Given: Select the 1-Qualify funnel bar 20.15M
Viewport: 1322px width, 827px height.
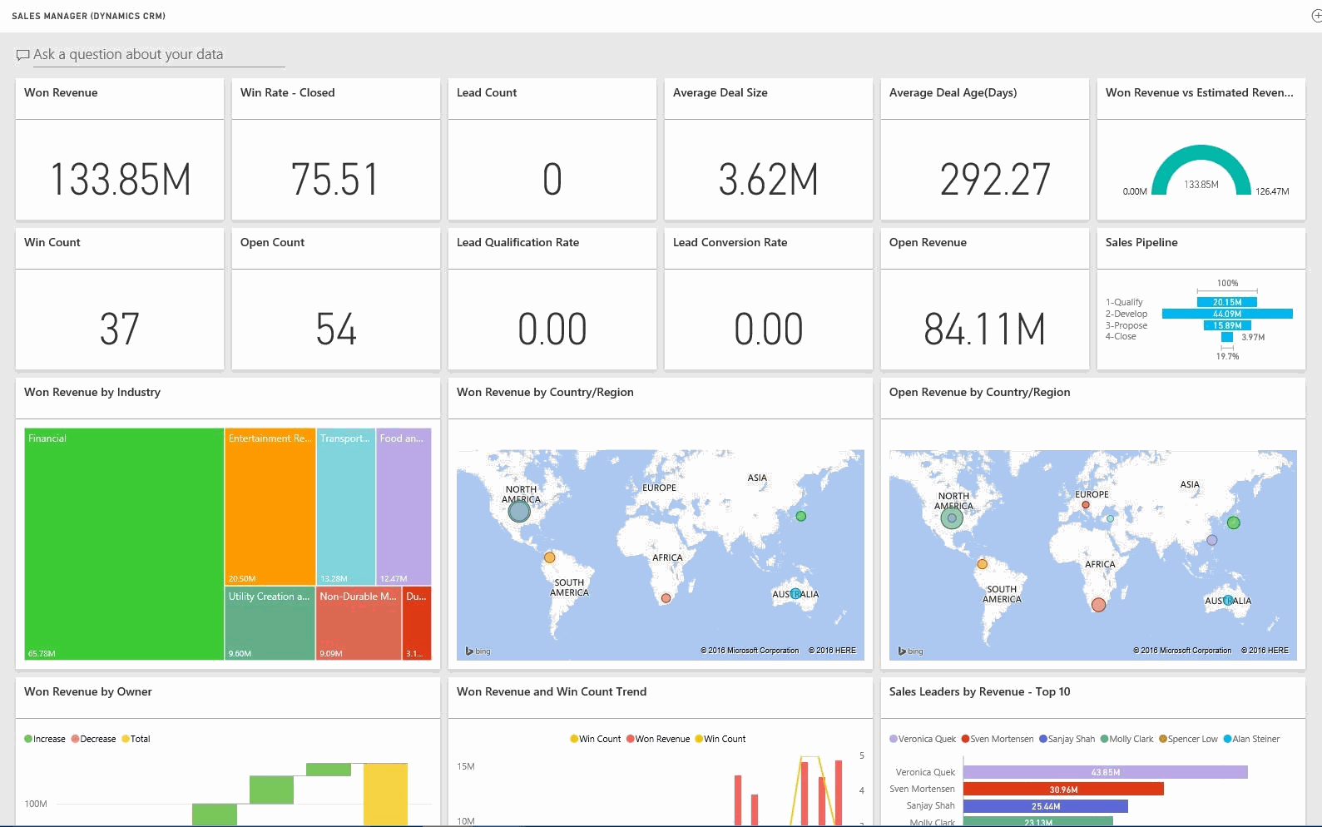Looking at the screenshot, I should 1227,302.
